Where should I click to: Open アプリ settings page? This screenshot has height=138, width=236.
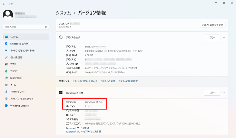26,64
